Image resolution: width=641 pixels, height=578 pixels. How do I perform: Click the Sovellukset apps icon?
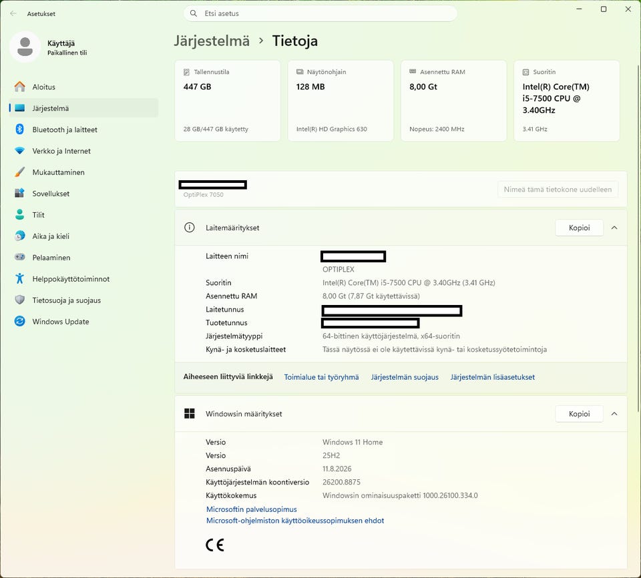click(19, 194)
